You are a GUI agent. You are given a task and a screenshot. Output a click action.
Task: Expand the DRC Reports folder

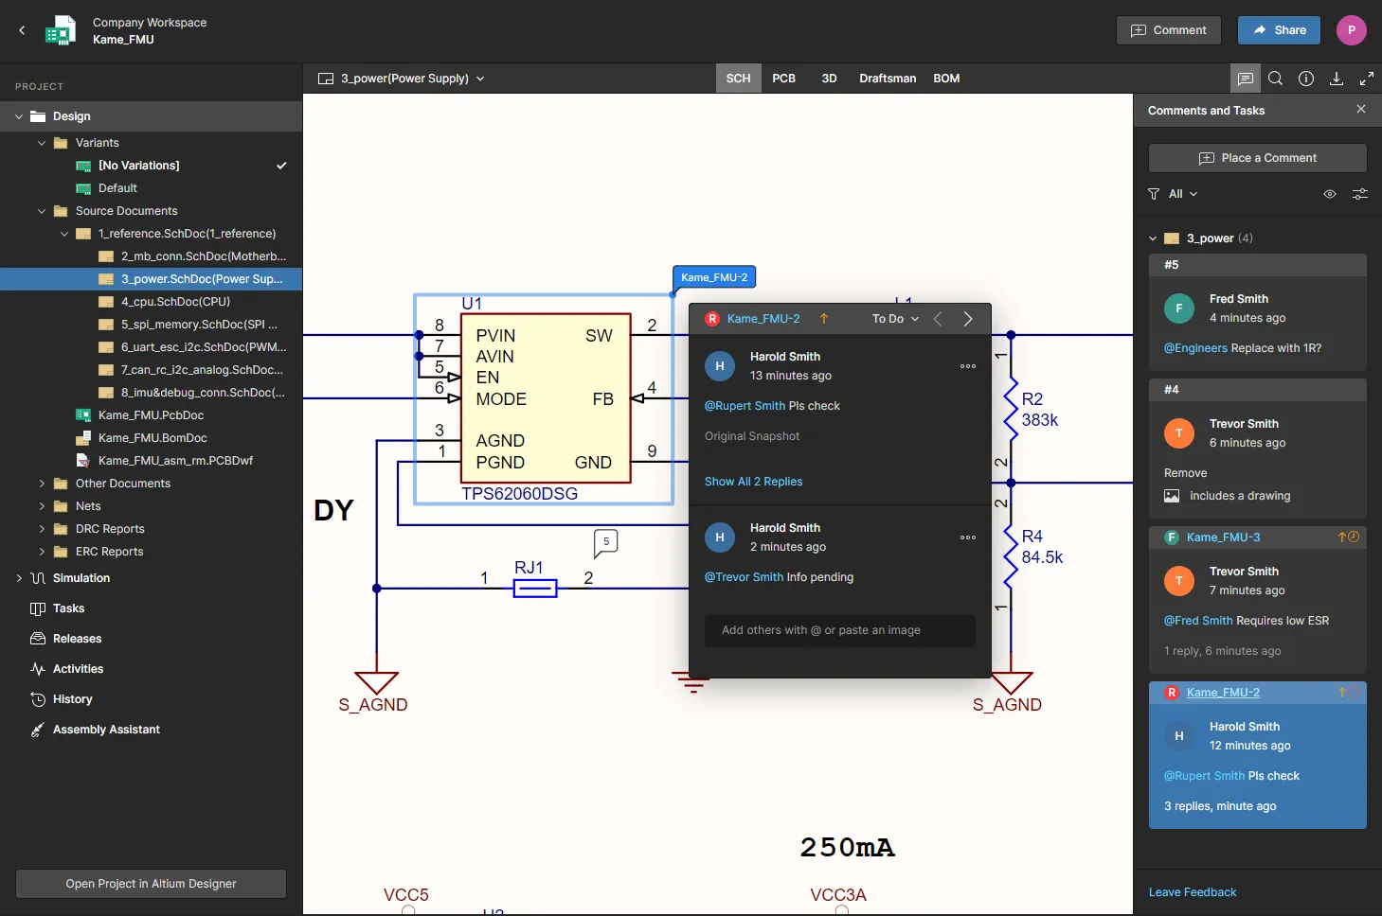point(42,529)
